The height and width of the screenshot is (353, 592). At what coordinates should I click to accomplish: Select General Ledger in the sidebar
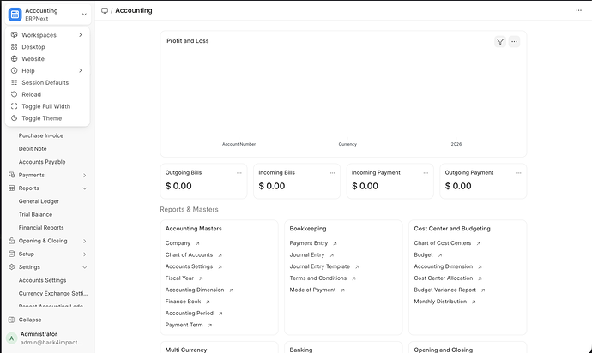point(39,201)
